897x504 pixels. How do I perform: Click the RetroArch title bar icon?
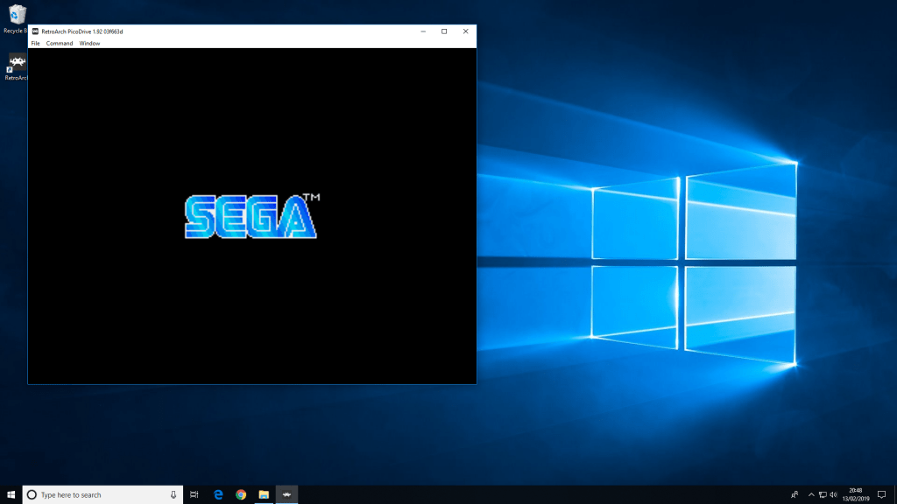point(35,31)
